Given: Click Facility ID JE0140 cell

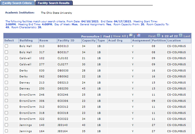Looking at the screenshot, I should coord(62,125).
